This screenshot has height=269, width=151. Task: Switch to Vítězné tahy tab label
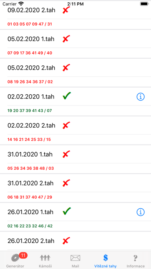point(105,266)
